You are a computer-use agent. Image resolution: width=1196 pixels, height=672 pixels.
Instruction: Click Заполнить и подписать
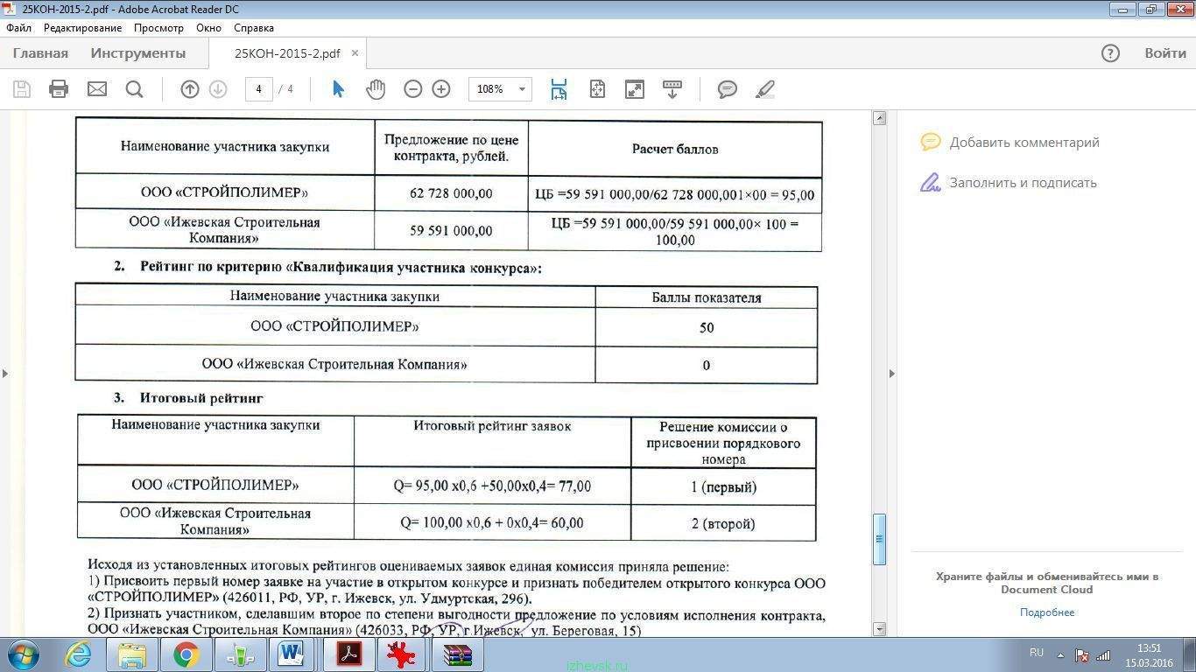pyautogui.click(x=1023, y=182)
